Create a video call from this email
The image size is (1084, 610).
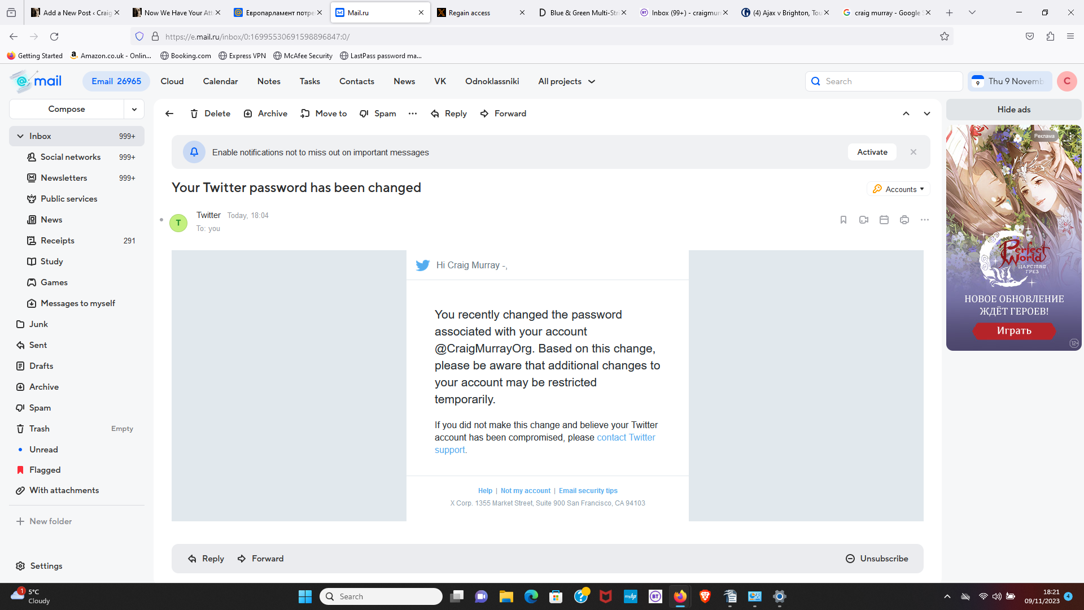coord(863,220)
